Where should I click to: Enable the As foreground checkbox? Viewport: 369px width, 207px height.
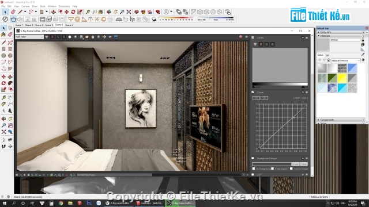(x=254, y=168)
